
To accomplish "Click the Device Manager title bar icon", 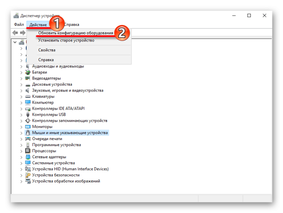I will pyautogui.click(x=16, y=16).
